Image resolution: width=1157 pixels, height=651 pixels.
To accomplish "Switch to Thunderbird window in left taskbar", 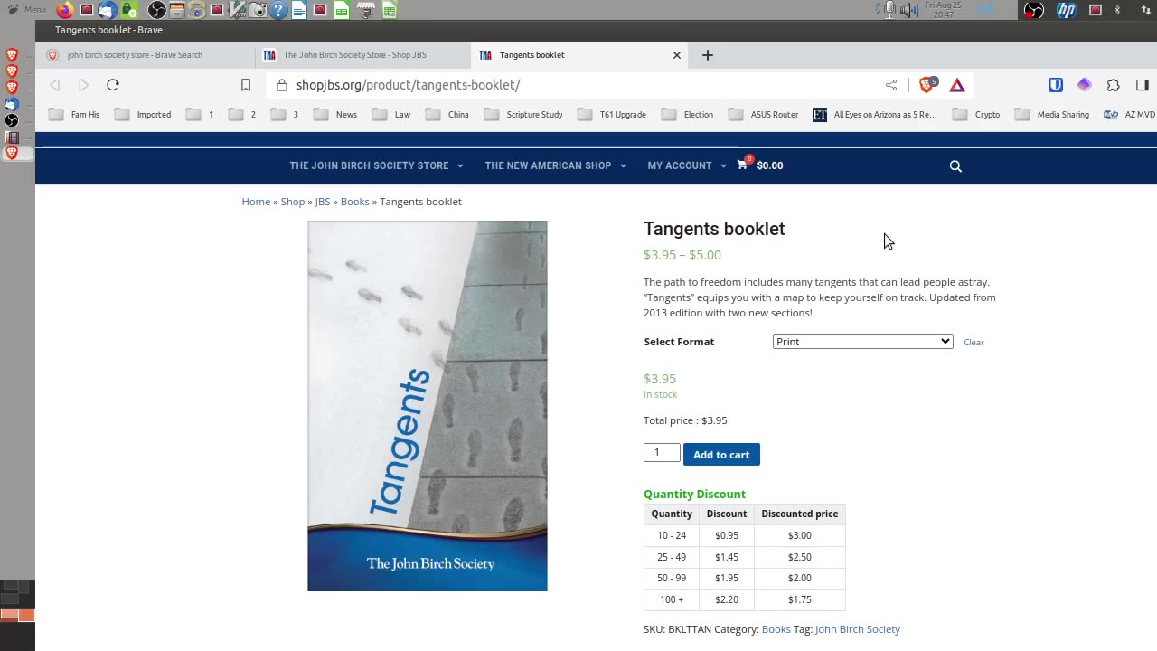I will pyautogui.click(x=11, y=104).
